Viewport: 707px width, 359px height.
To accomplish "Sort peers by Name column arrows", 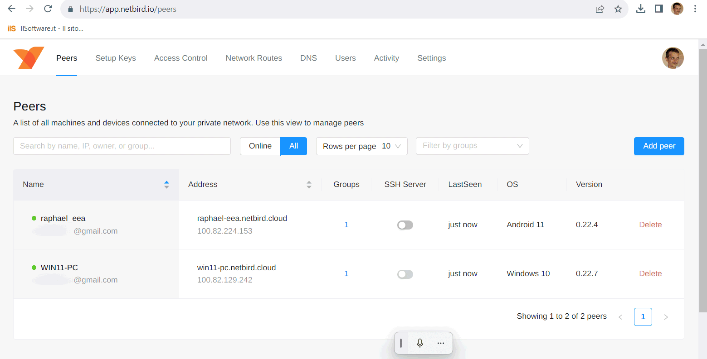I will [166, 184].
